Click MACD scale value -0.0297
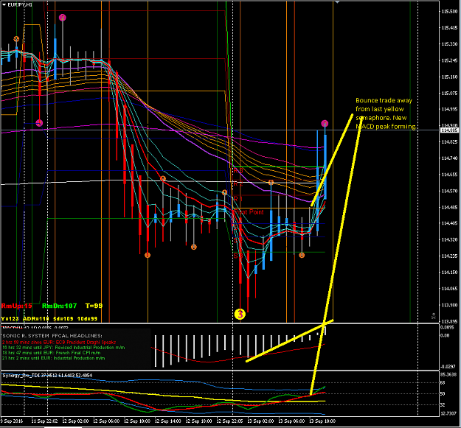Viewport: 461px width, 428px height. click(x=448, y=367)
